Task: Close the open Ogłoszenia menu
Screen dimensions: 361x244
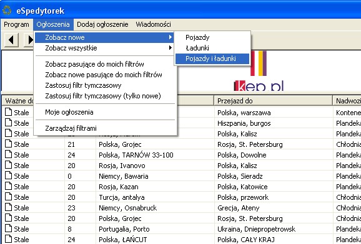Action: coord(53,24)
